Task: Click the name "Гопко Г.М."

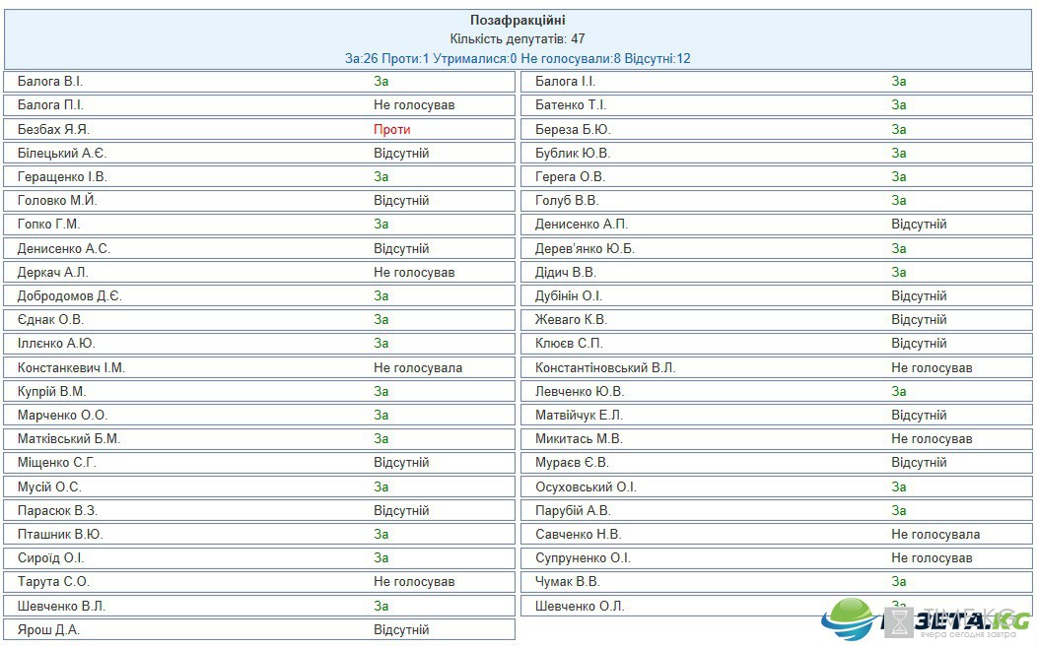Action: [x=49, y=225]
